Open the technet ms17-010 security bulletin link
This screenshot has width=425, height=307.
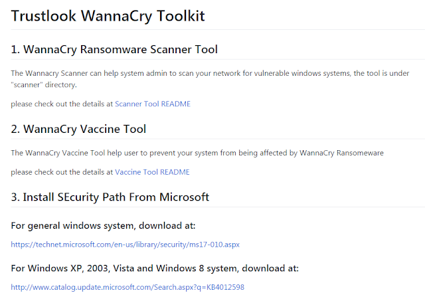[x=126, y=245]
